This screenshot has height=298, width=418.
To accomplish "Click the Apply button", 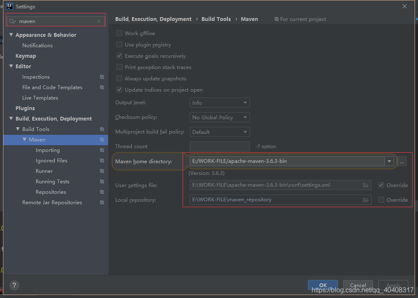I will [x=393, y=285].
